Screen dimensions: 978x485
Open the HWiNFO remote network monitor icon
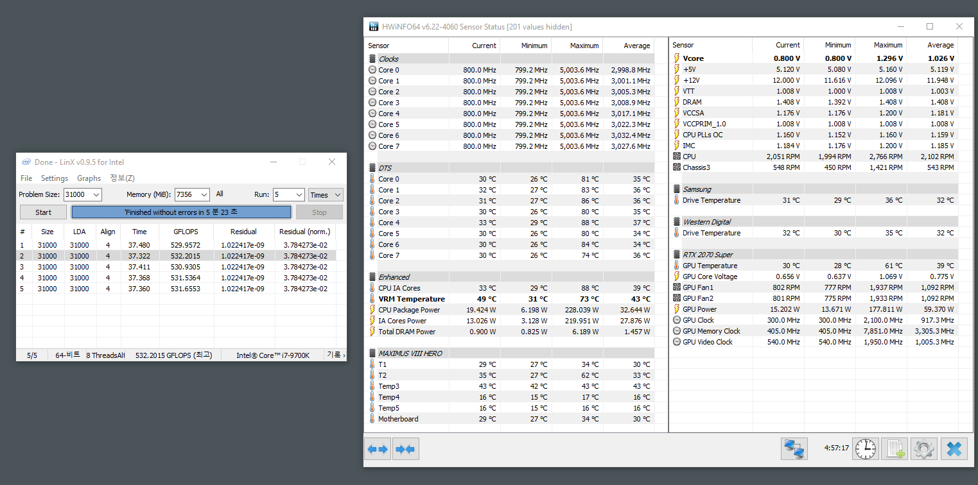(794, 448)
